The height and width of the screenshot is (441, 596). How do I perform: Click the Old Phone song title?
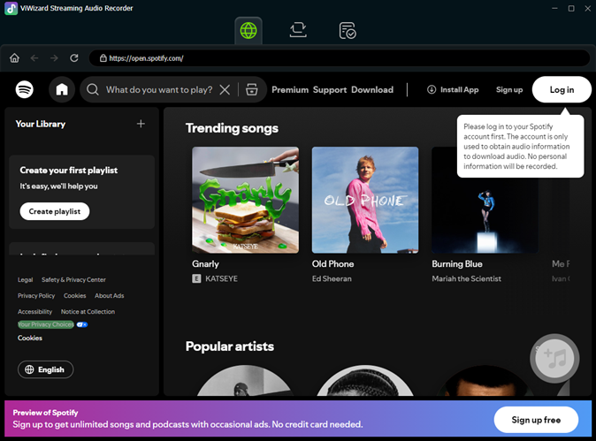(332, 264)
